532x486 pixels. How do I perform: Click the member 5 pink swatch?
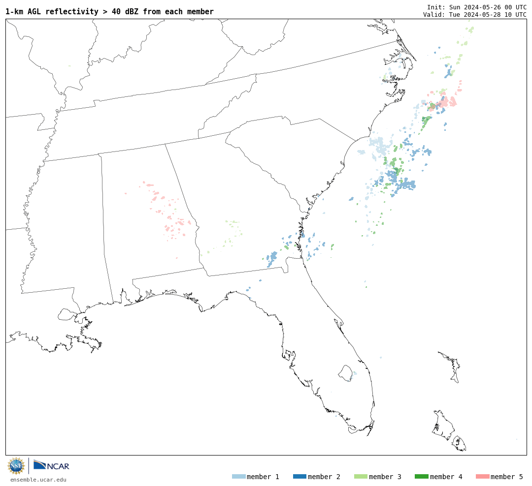click(482, 477)
